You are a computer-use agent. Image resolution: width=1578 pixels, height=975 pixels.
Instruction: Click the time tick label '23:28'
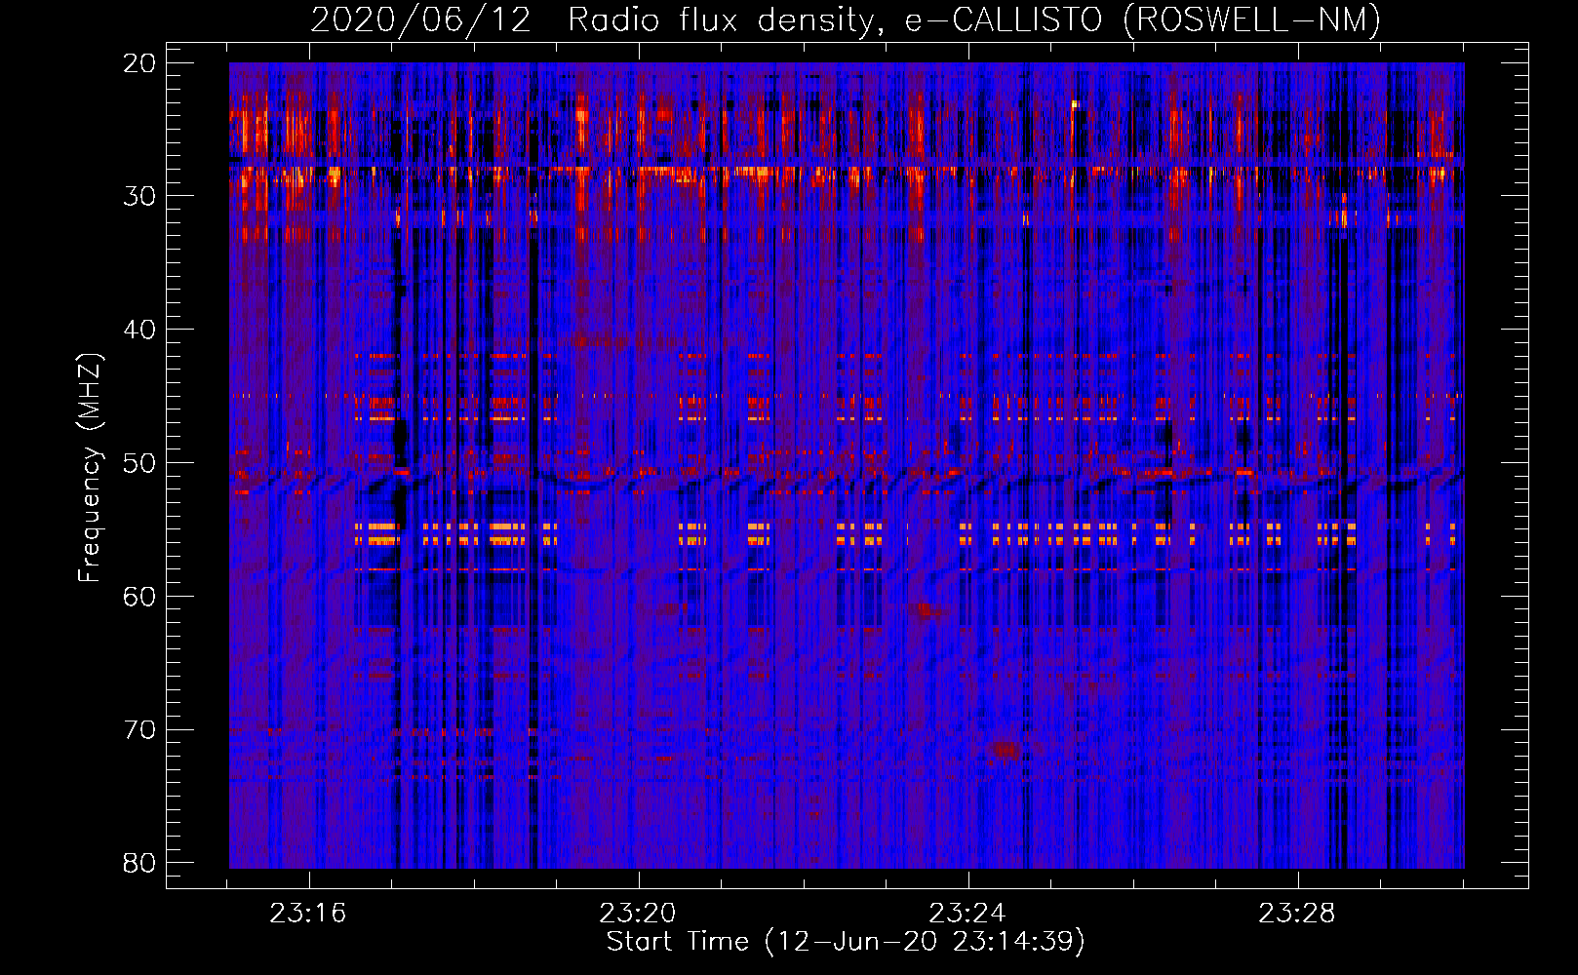tap(1297, 914)
